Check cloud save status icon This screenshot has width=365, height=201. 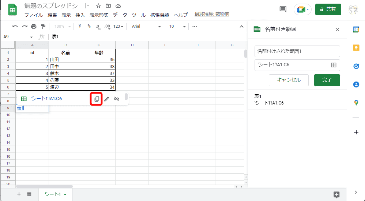(118, 6)
